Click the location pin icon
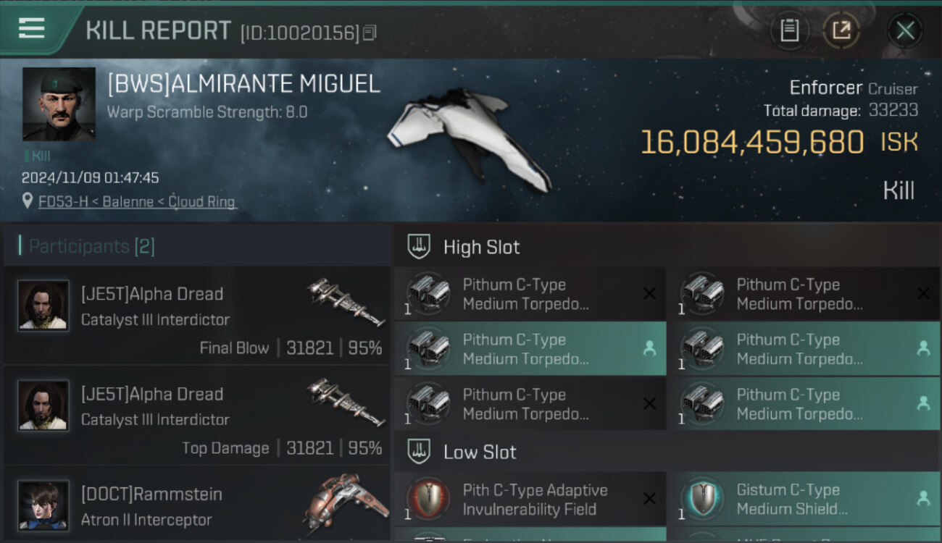The image size is (942, 543). coord(28,201)
